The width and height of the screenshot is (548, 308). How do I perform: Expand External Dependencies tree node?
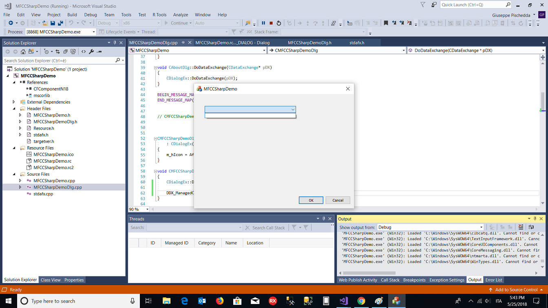[14, 102]
